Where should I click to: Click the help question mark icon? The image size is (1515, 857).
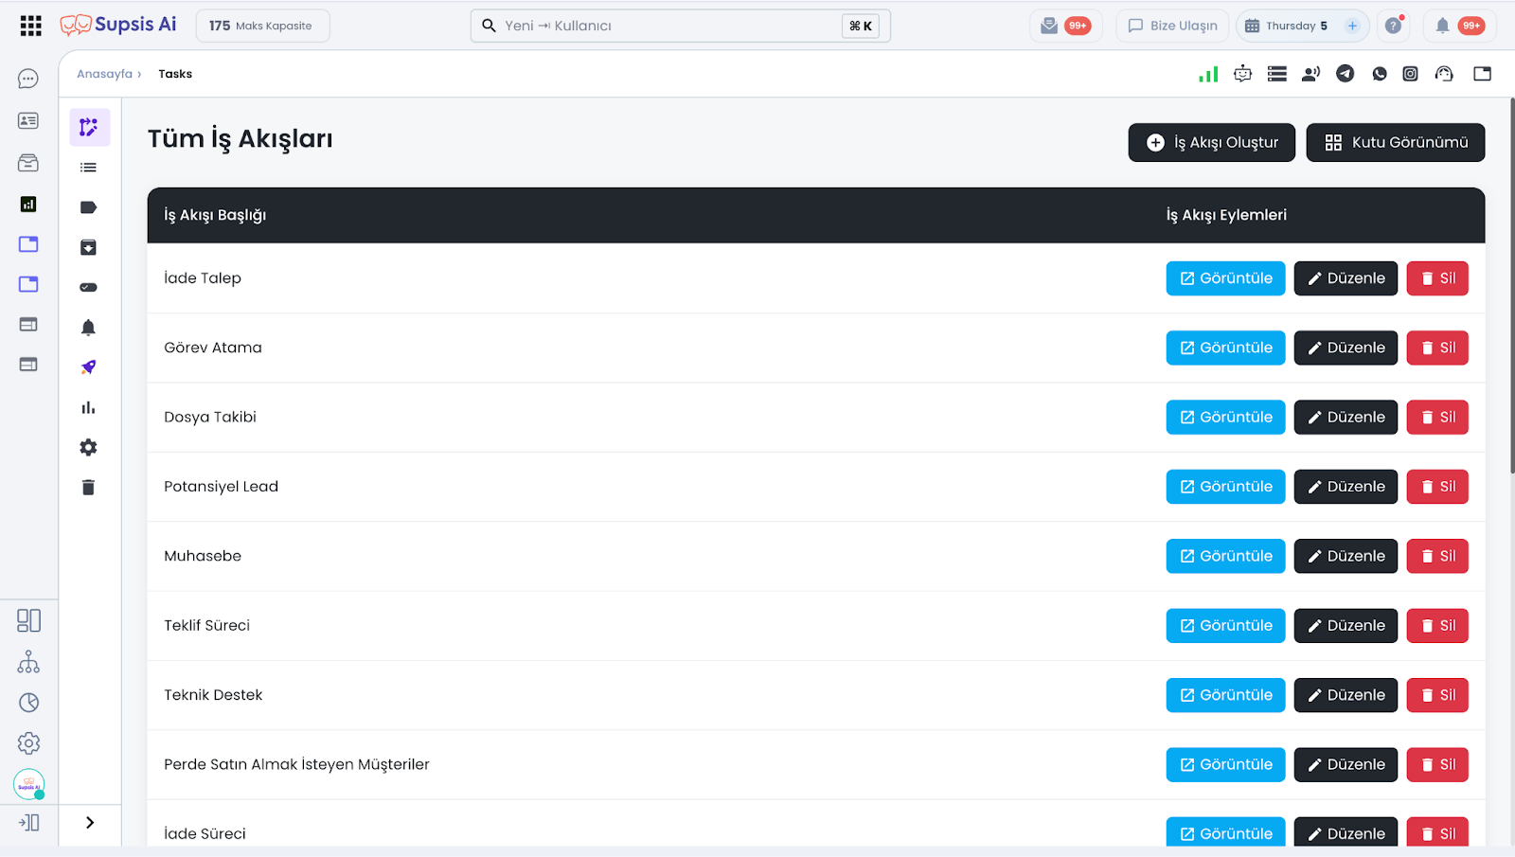[x=1393, y=26]
